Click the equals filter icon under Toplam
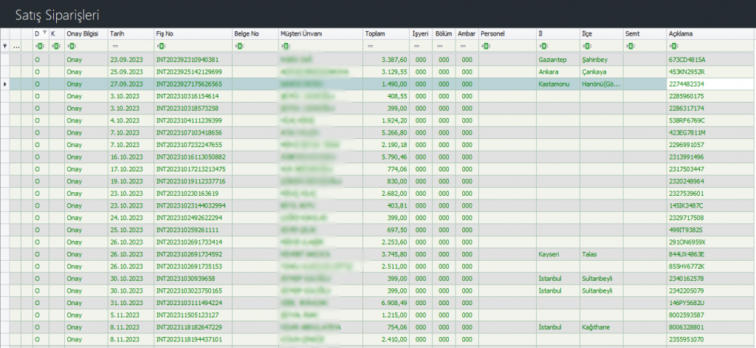Image resolution: width=756 pixels, height=348 pixels. pyautogui.click(x=368, y=46)
